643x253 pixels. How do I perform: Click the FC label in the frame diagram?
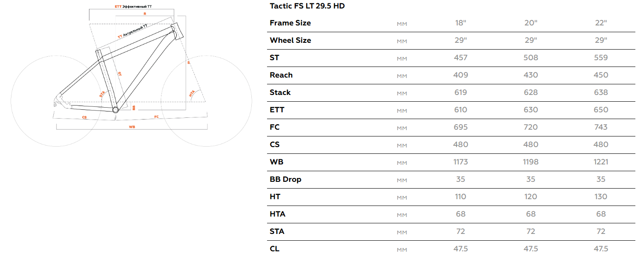156,117
